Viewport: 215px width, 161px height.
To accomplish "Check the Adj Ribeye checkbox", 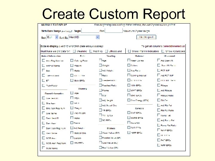I will (159, 90).
